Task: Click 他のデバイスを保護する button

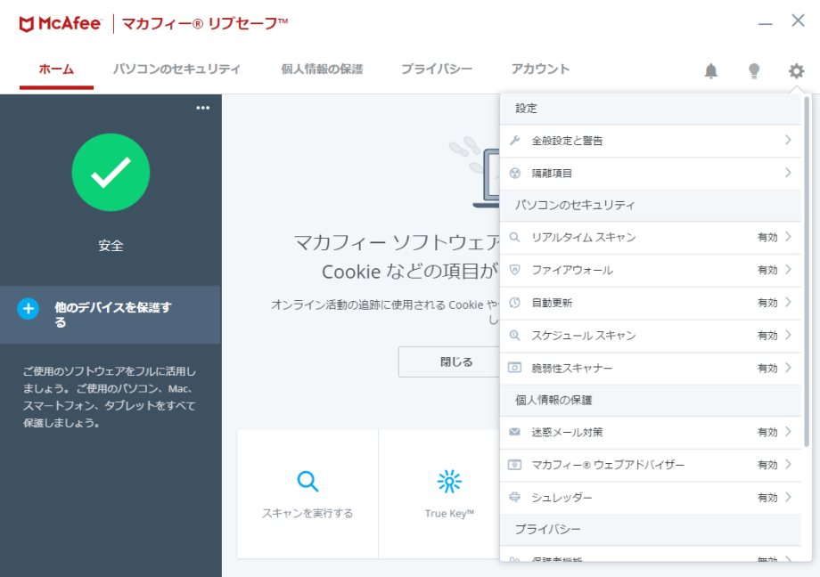Action: coord(111,314)
